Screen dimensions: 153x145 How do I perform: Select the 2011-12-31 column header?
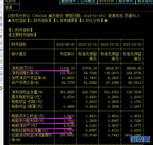pos(132,45)
